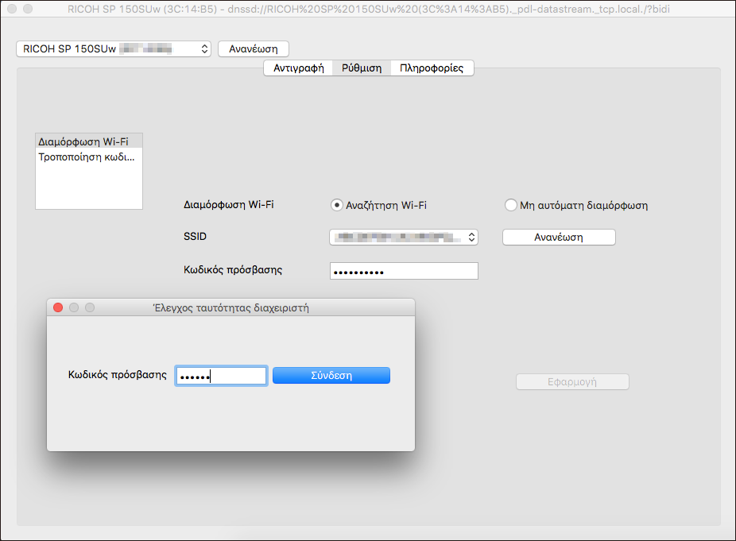Choose the Αναζήτηση Wi-Fi radio button
The height and width of the screenshot is (541, 736).
point(336,205)
